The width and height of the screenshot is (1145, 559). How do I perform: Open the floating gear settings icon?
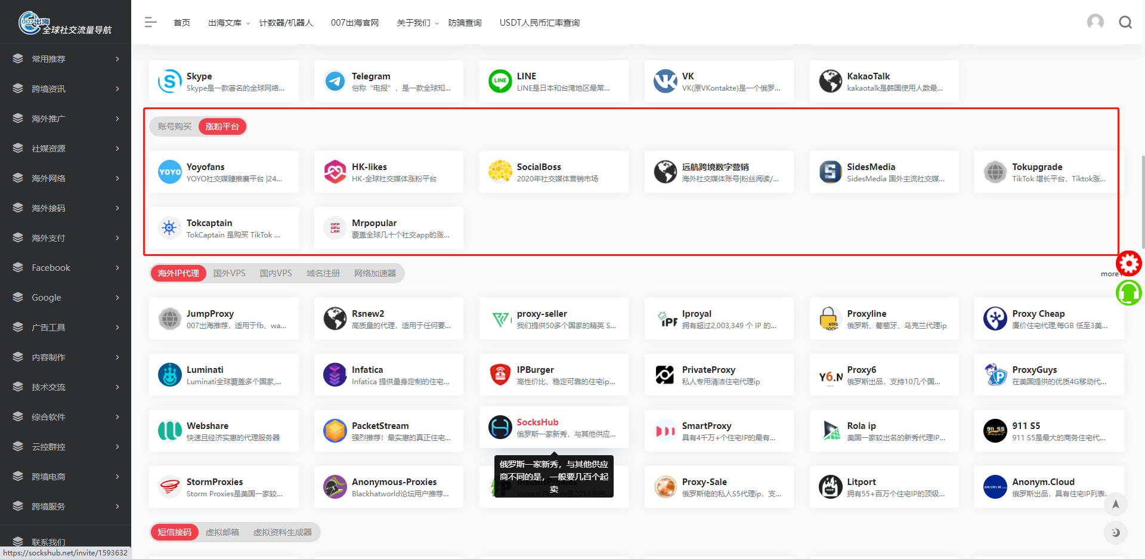pos(1129,263)
